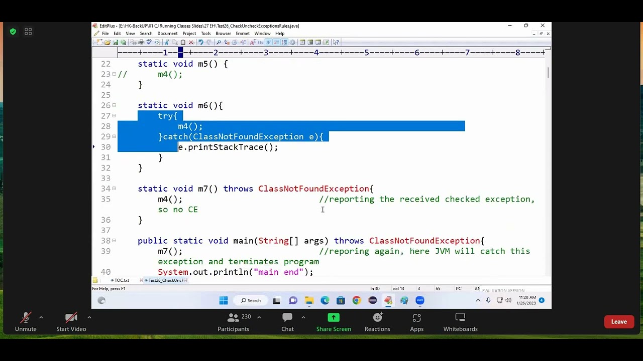
Task: Click the Zoom encryption shield icon
Action: 13,32
